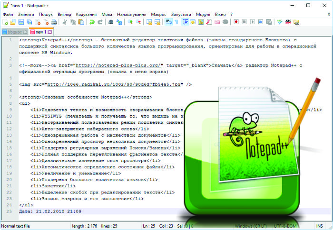Toggle show all characters pilcrow icon
This screenshot has height=230, width=333.
[x=176, y=22]
